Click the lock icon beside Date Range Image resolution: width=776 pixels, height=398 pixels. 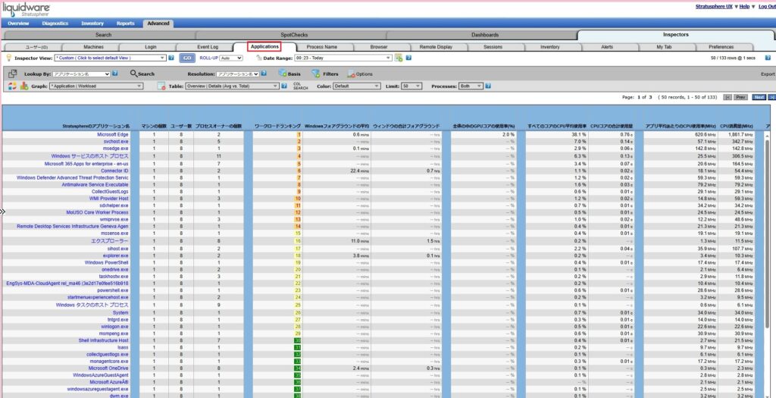[x=259, y=58]
